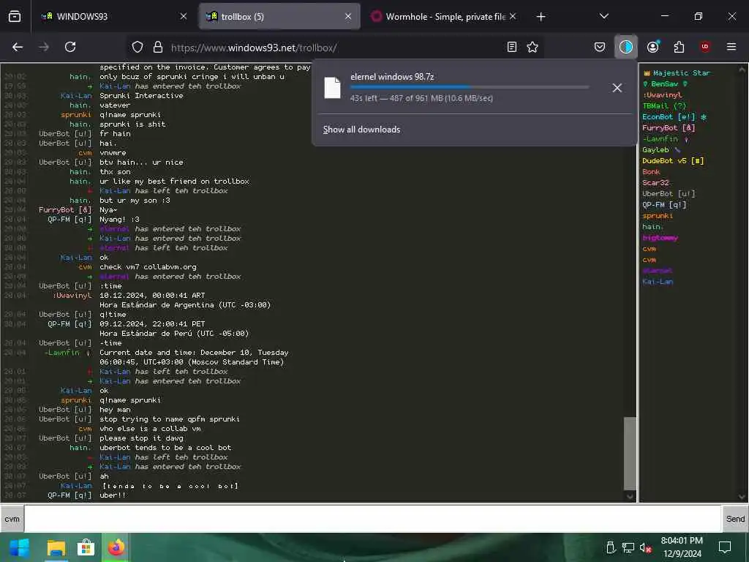Viewport: 749px width, 562px height.
Task: Select :Uwavinyl in the user list
Action: 662,95
